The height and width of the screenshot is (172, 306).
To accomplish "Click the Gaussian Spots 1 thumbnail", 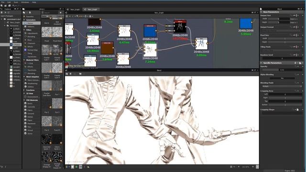I will 47,139.
